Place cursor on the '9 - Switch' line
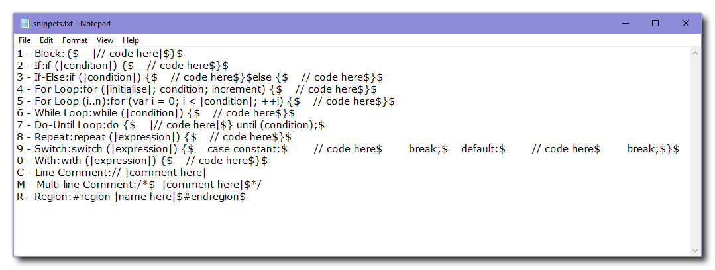 [x=331, y=149]
